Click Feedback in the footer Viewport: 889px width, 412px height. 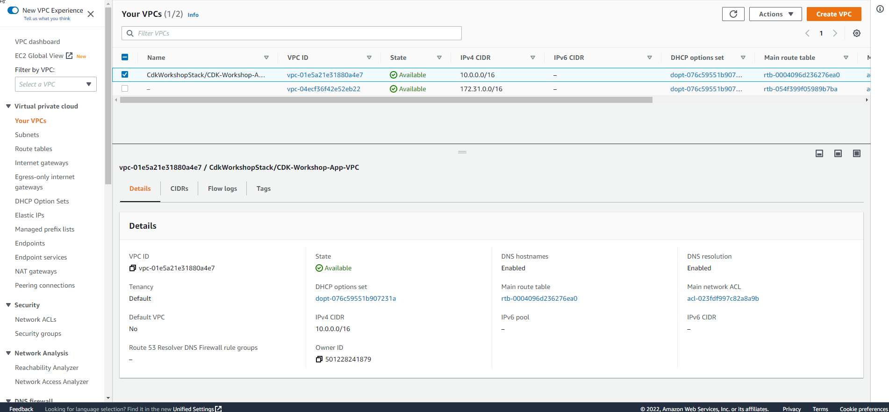(x=22, y=409)
